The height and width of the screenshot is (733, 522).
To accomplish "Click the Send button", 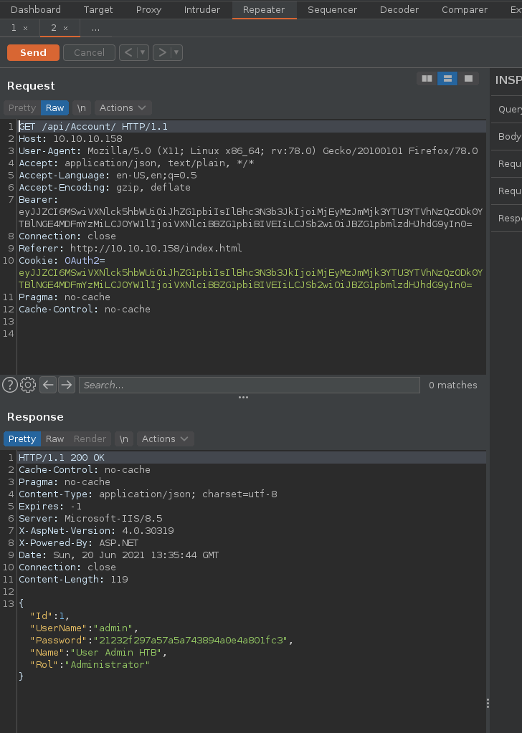I will tap(33, 52).
